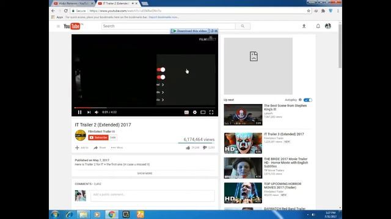
Task: Toggle the first switch in settings popup
Action: click(161, 69)
